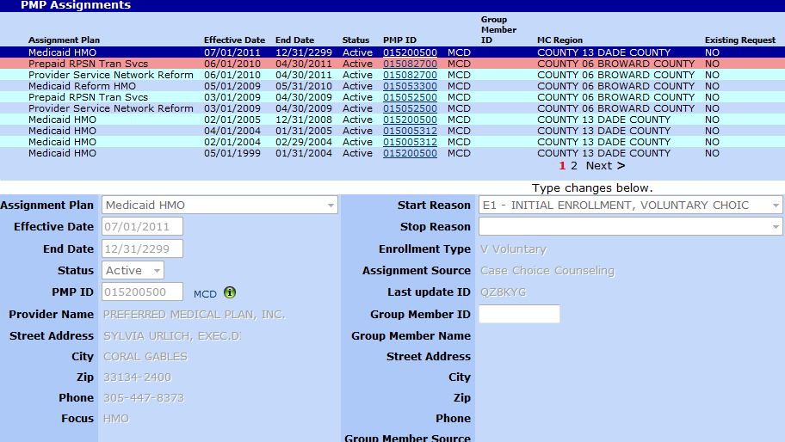This screenshot has width=785, height=442.
Task: Go to page 2 of assignments
Action: coord(574,166)
